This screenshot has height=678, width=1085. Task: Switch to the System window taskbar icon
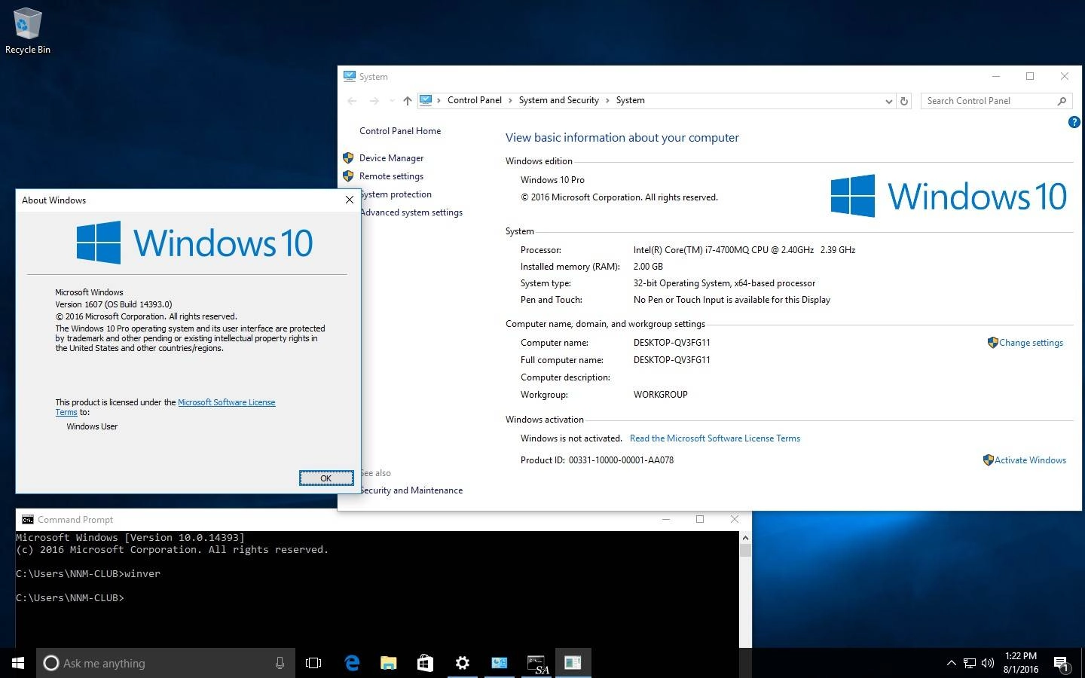tap(499, 663)
